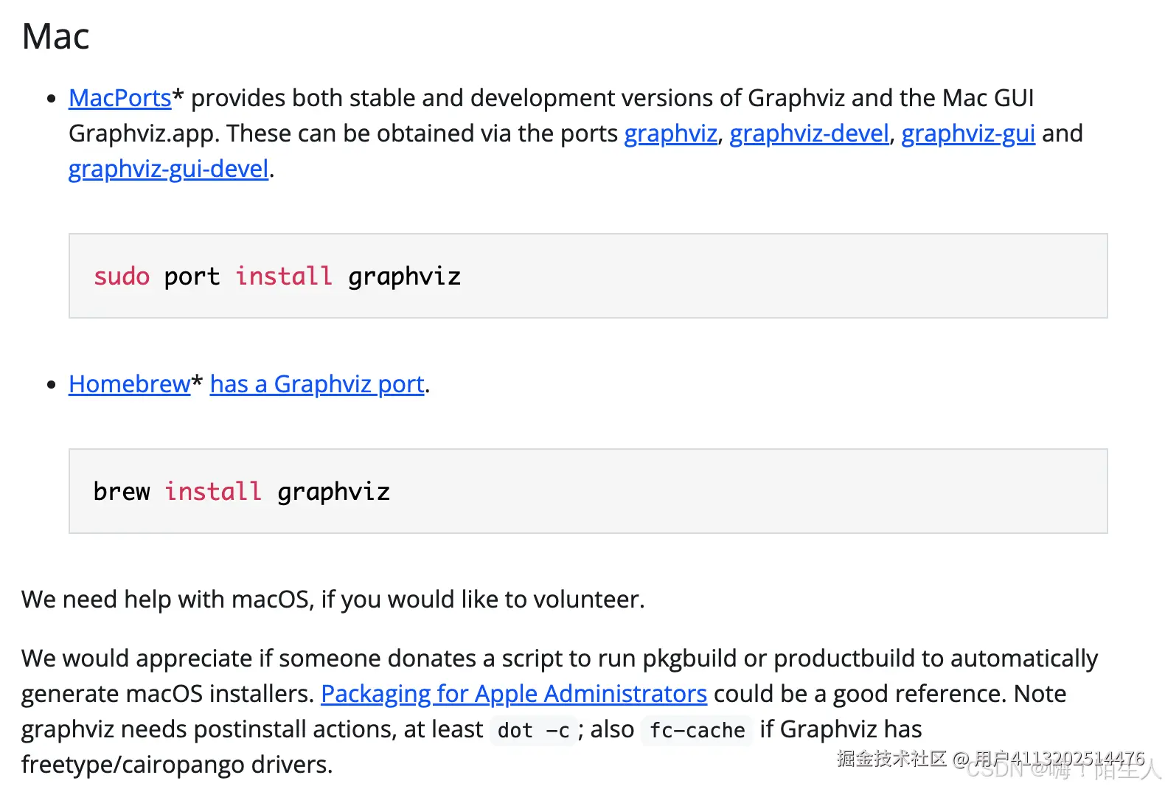Viewport: 1165px width, 789px height.
Task: Open the MacPorts link
Action: [x=119, y=98]
